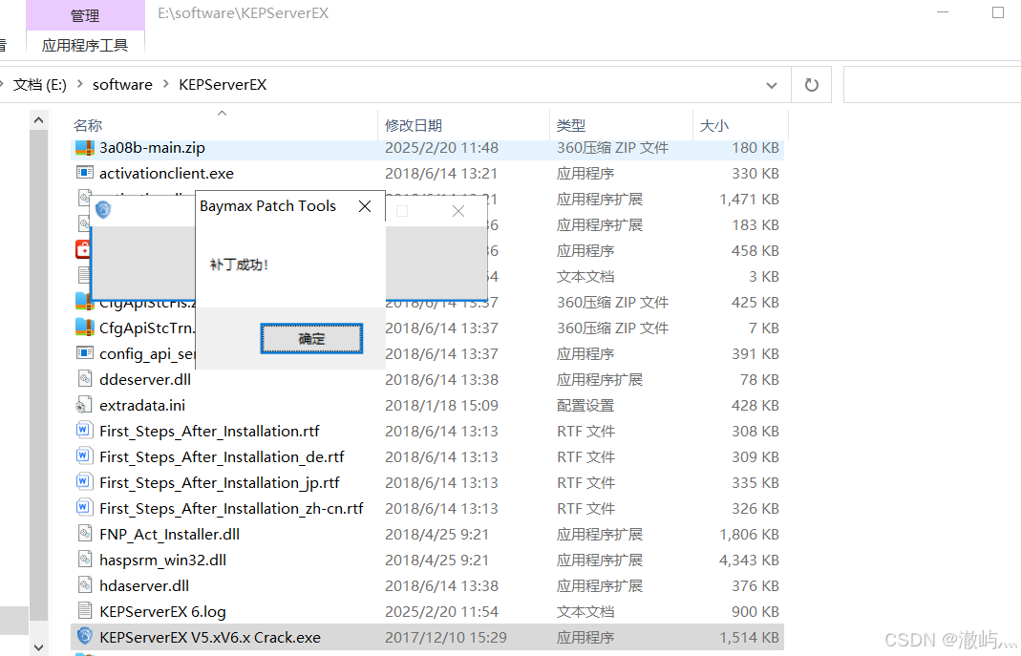Select the extradata.ini settings icon
The image size is (1021, 656).
point(83,405)
